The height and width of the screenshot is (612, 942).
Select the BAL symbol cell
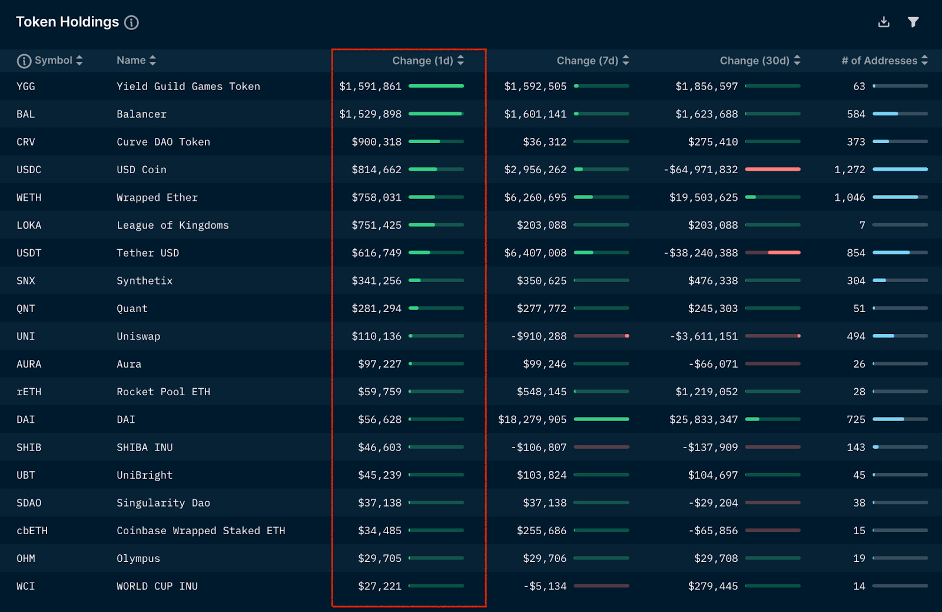26,114
